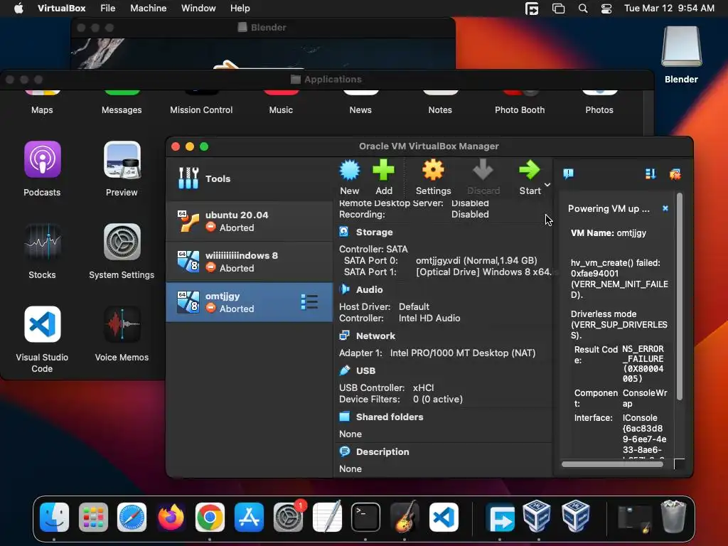Click the Audio section header
728x546 pixels.
pos(369,290)
